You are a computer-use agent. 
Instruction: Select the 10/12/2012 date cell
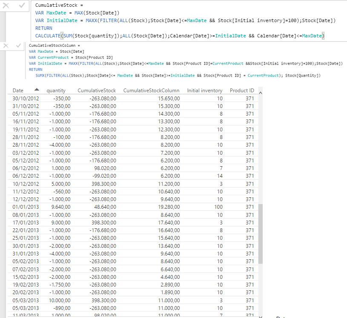point(26,184)
